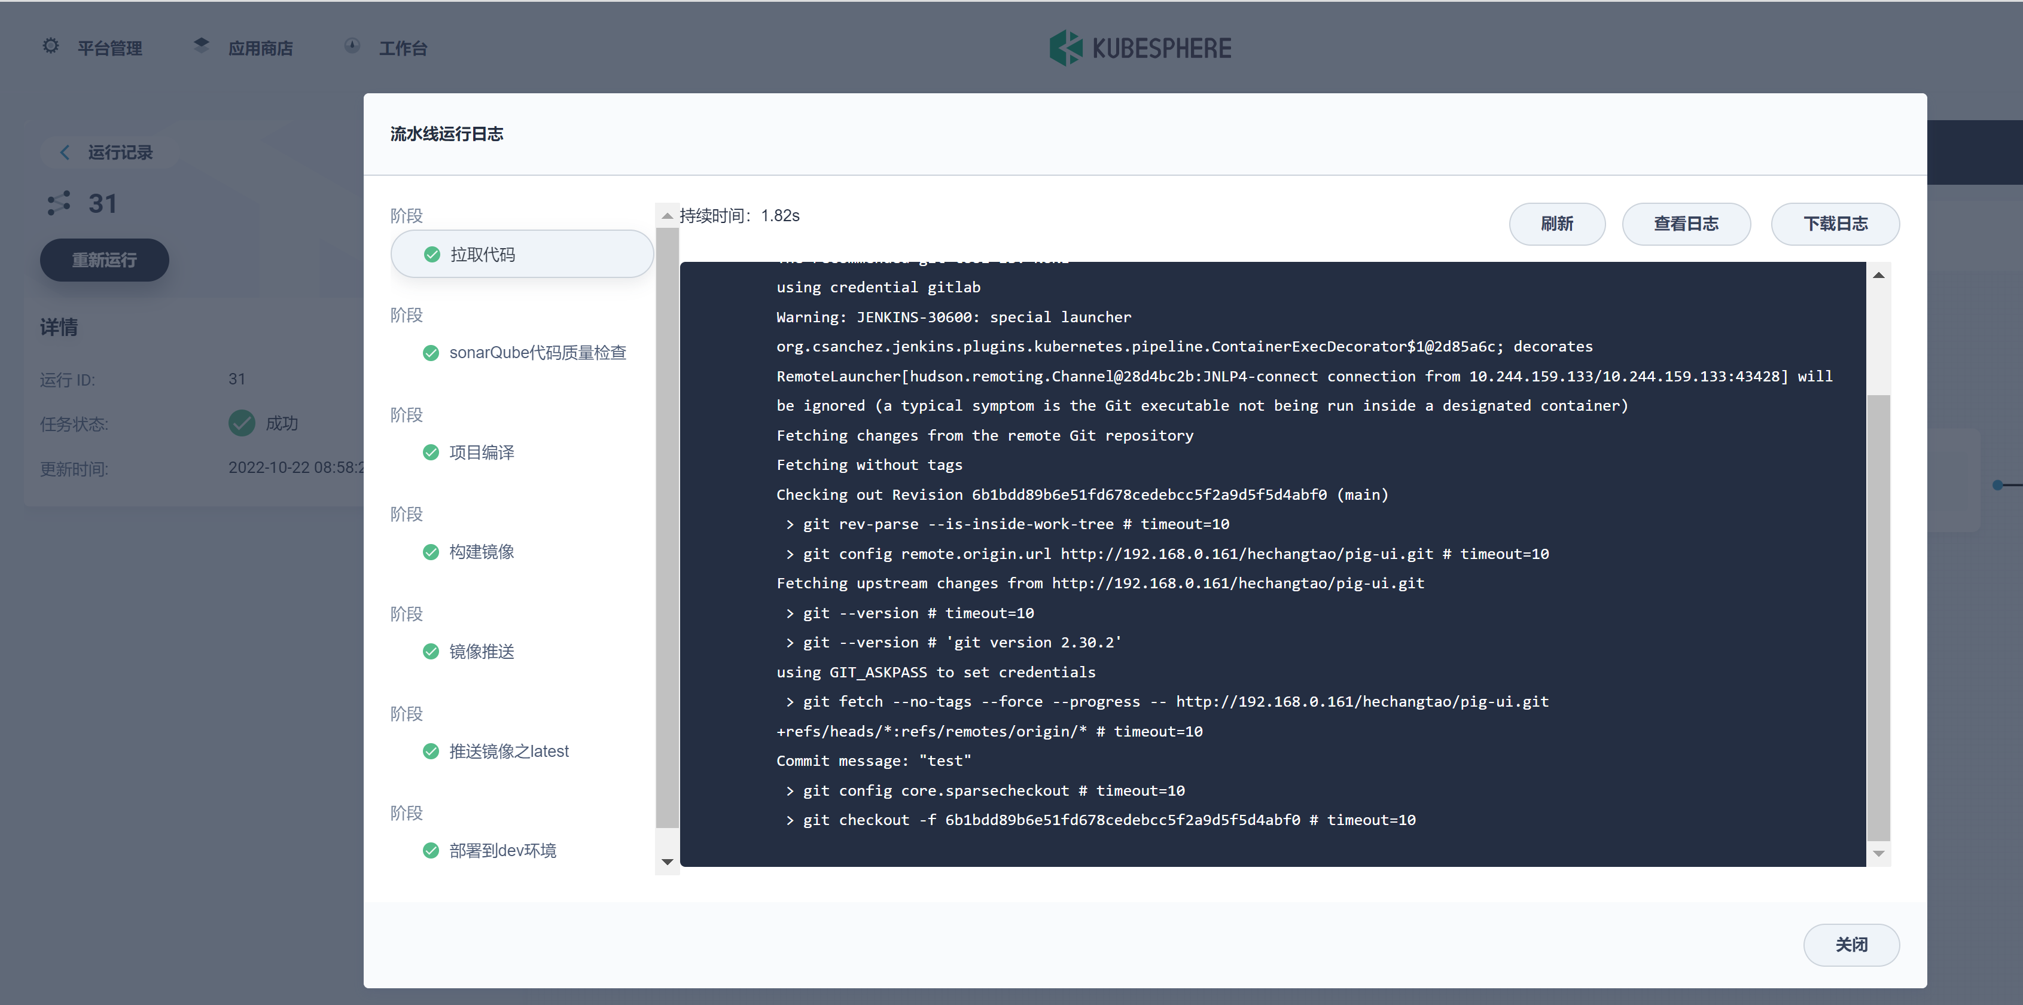Click the platform management gear icon
The width and height of the screenshot is (2023, 1005).
[x=51, y=46]
